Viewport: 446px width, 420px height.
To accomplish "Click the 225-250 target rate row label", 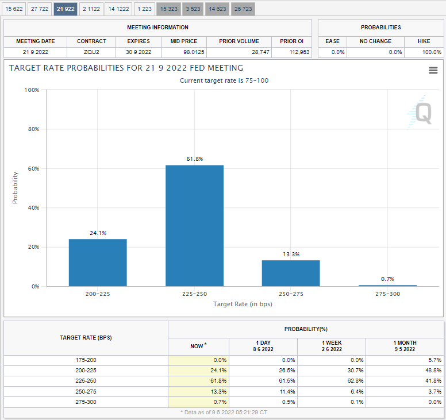I will pyautogui.click(x=86, y=381).
